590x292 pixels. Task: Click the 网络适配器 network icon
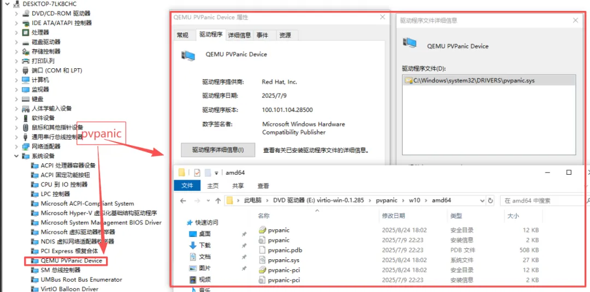[x=26, y=147]
